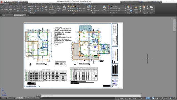Switch to FLOOR PLANS layout tab
Screen dimensions: 177x100
coord(19,98)
